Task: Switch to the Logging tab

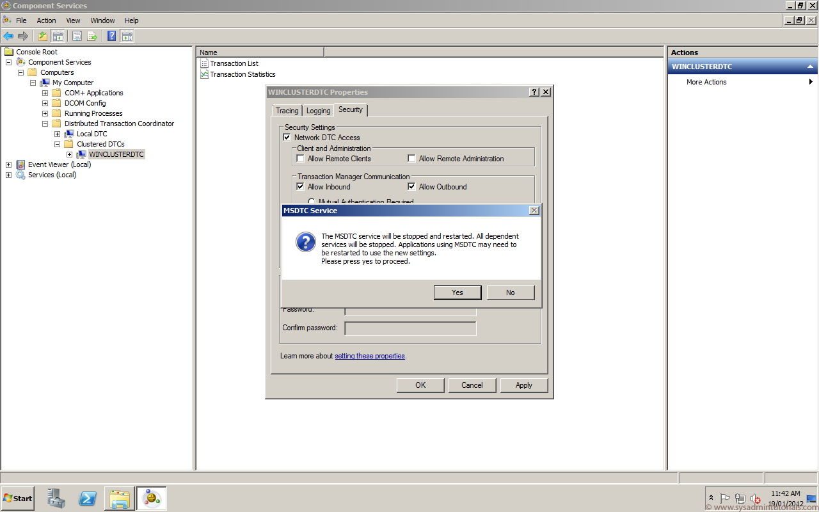Action: pos(318,110)
